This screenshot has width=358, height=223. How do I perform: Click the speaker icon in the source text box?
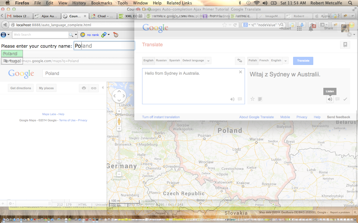pyautogui.click(x=232, y=99)
